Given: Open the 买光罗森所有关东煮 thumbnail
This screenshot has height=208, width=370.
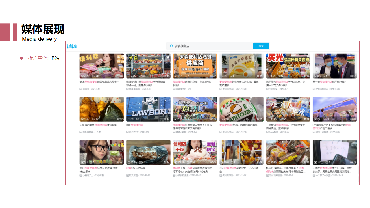Looking at the screenshot, I should (x=288, y=66).
